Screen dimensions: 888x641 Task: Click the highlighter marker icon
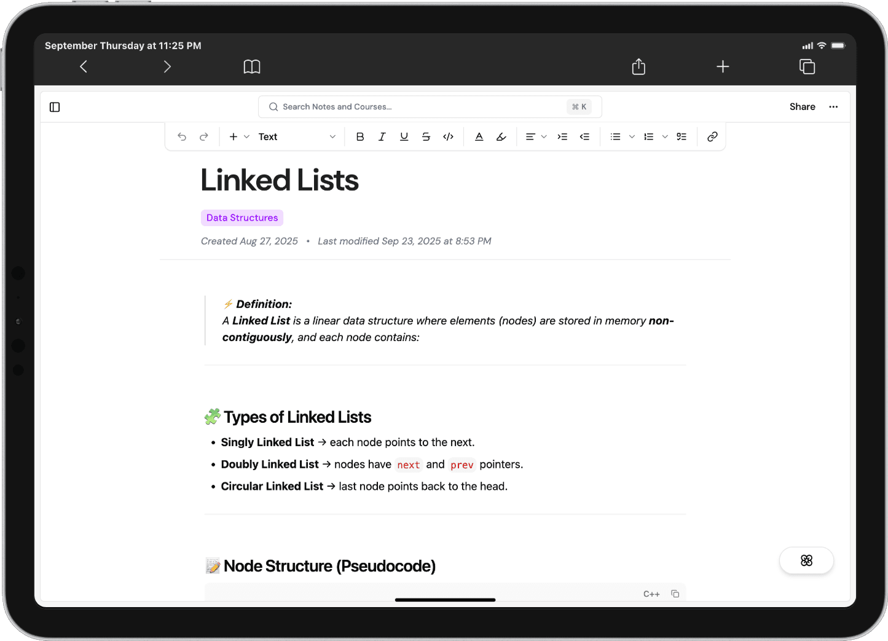(501, 137)
